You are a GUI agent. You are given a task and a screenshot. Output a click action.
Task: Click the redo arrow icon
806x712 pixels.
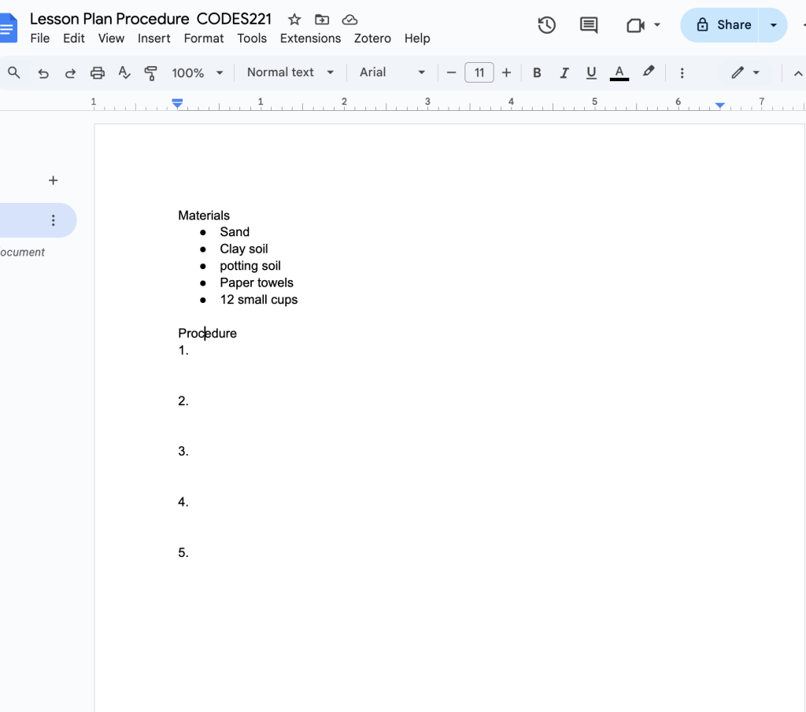pyautogui.click(x=70, y=73)
